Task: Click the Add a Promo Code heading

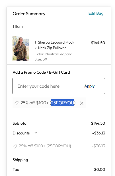Action: [x=41, y=72]
